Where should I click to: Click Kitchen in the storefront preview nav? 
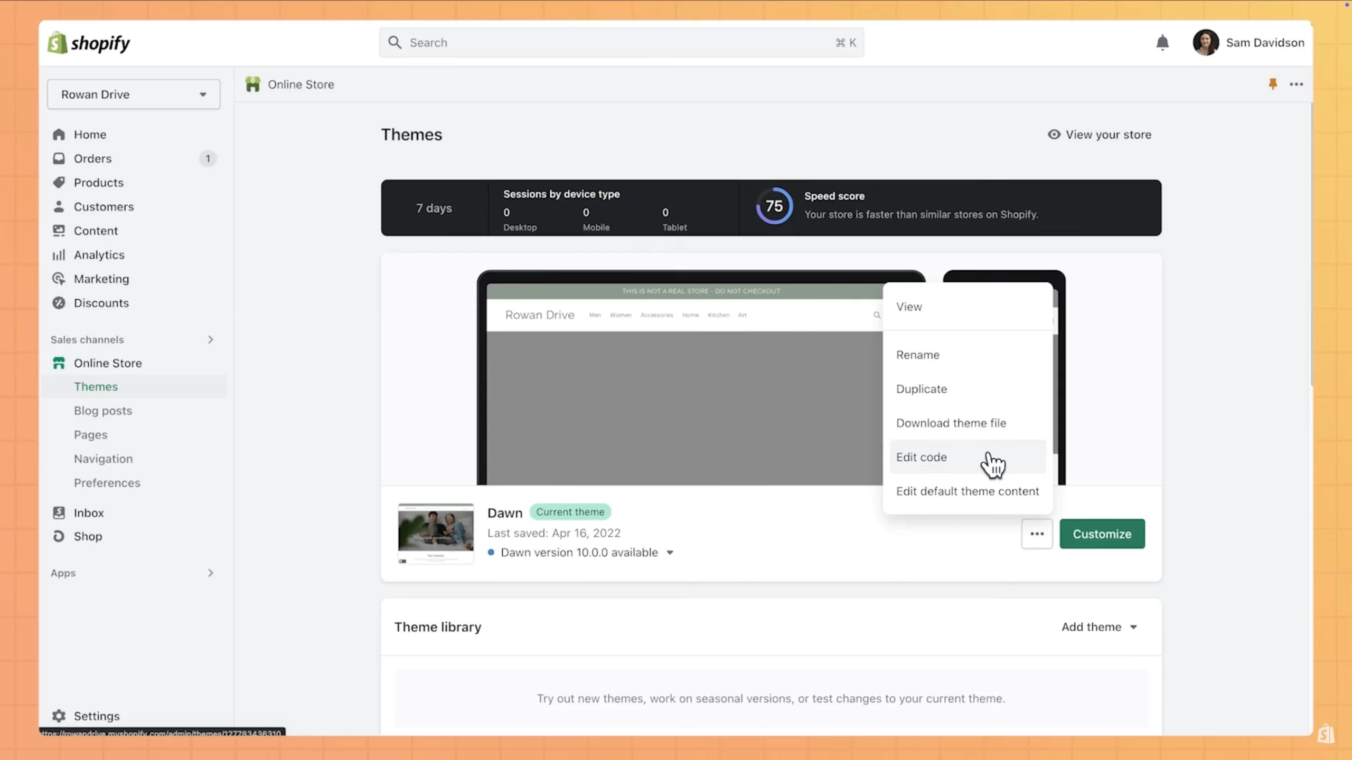[718, 315]
